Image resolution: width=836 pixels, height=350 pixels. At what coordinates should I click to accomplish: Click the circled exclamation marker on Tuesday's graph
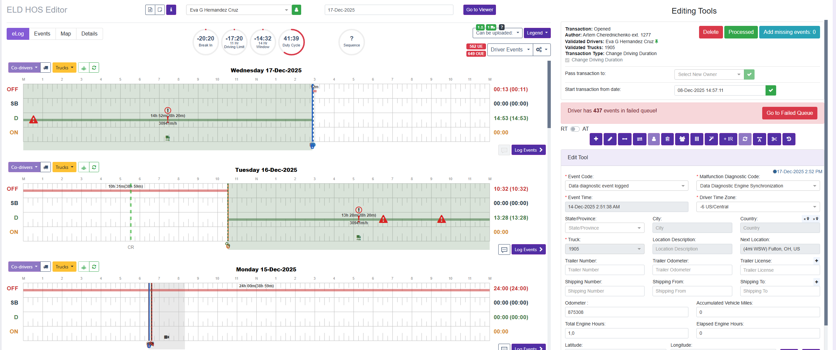point(359,210)
